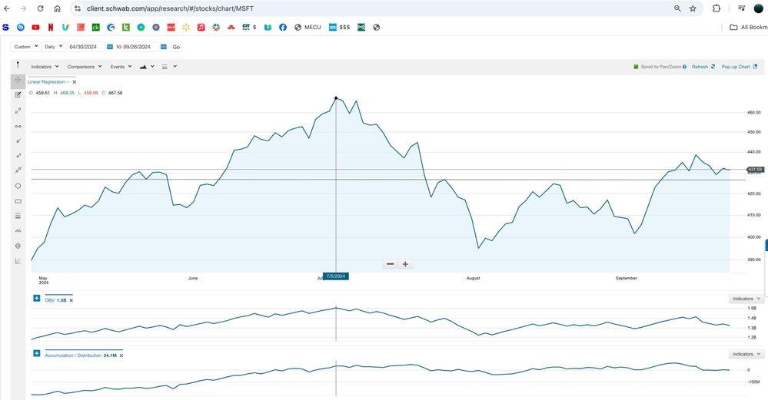
Task: Select the horizontal line tool
Action: [x=18, y=126]
